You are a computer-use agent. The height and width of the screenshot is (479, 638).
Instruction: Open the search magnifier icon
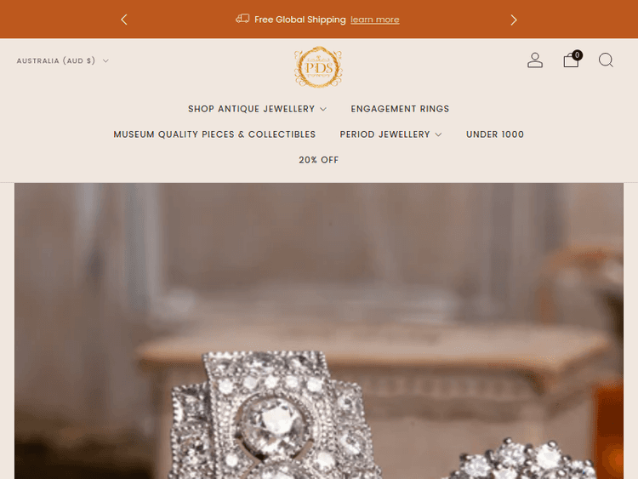[606, 60]
